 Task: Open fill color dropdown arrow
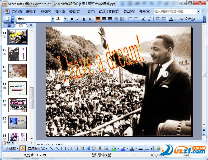(118, 149)
